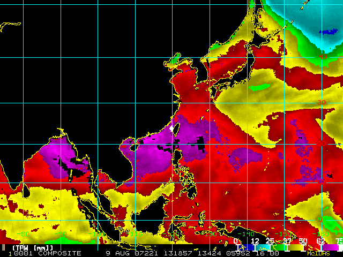Screen dimensions: 343x257
Task: Click the longitude label '-150'
Action: tap(283, 234)
